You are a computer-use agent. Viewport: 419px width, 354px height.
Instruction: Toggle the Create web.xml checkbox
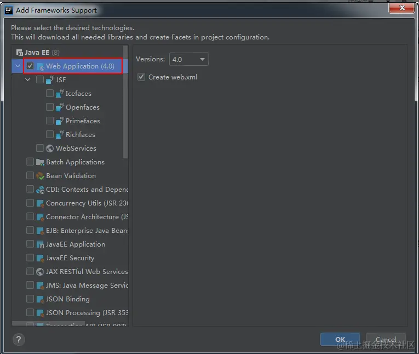(141, 77)
